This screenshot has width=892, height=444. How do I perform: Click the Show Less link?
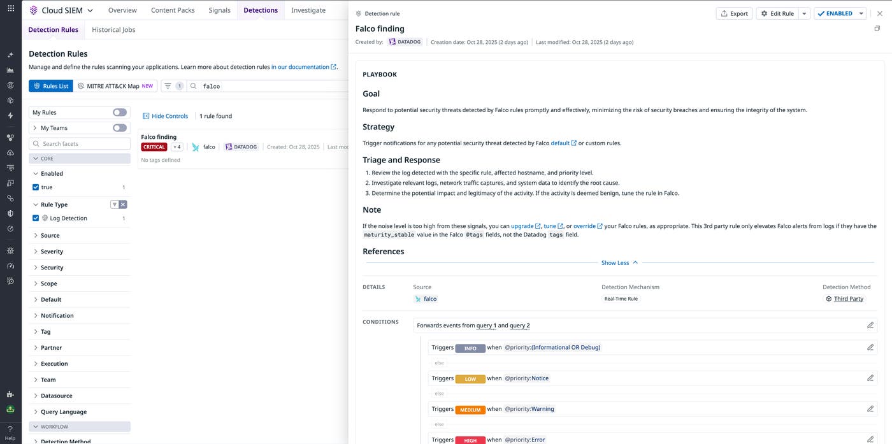tap(615, 262)
